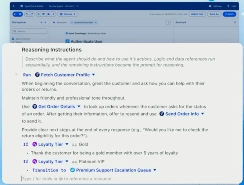This screenshot has height=185, width=244.
Task: Click the 'Get Order Details' action label
Action: pos(57,107)
